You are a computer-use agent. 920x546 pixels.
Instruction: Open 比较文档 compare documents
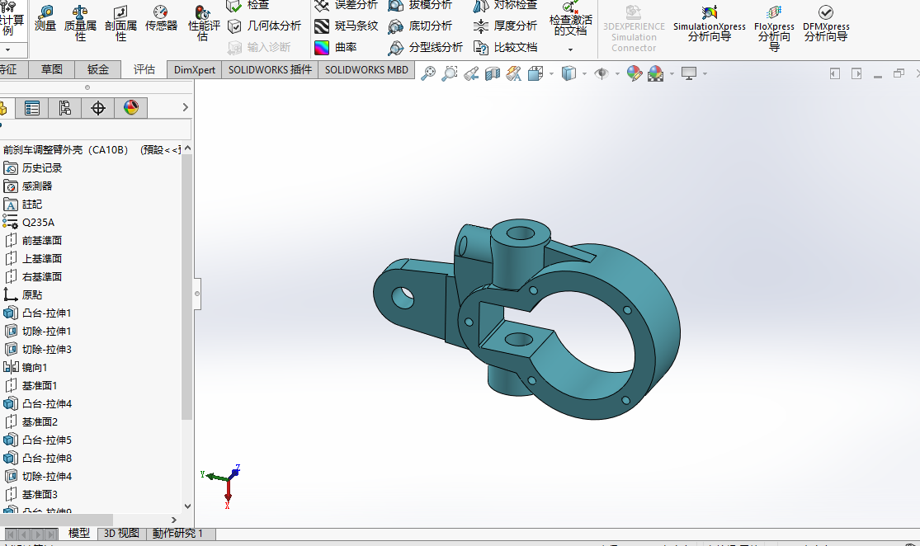point(505,47)
